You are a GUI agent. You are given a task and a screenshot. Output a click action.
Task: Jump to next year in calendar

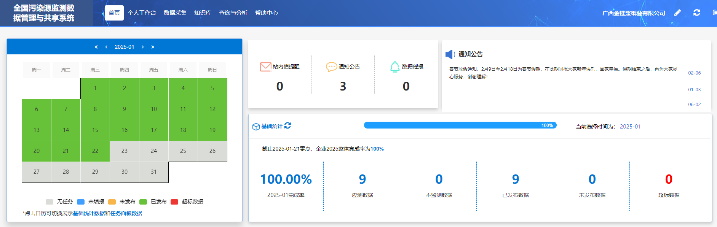(x=153, y=47)
